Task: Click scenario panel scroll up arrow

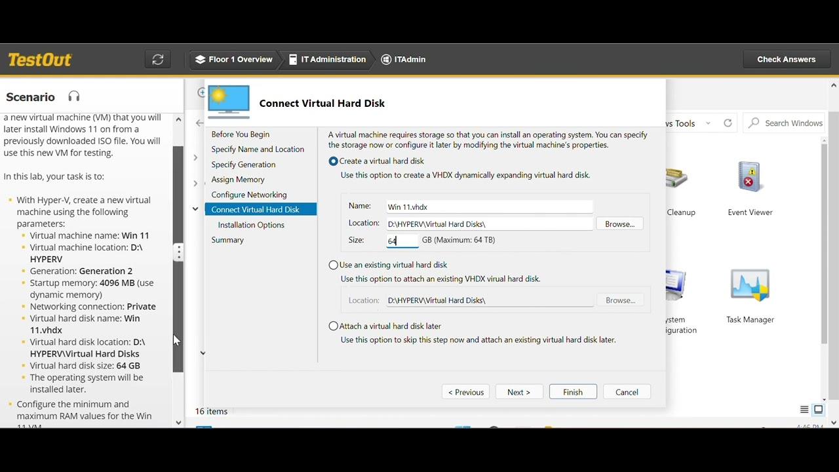Action: click(178, 119)
